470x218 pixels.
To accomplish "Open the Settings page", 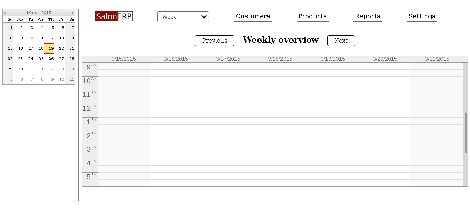I will (x=422, y=16).
